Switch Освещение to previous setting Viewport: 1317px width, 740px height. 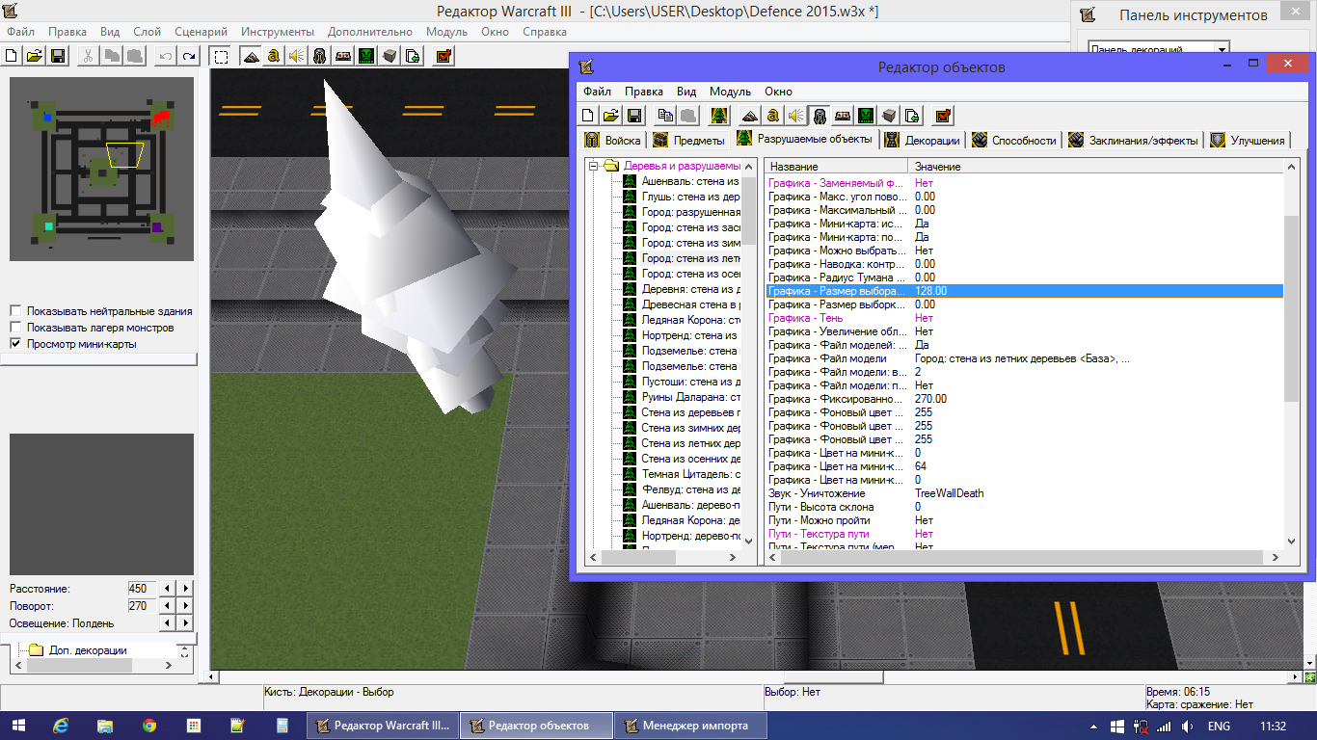[x=167, y=623]
